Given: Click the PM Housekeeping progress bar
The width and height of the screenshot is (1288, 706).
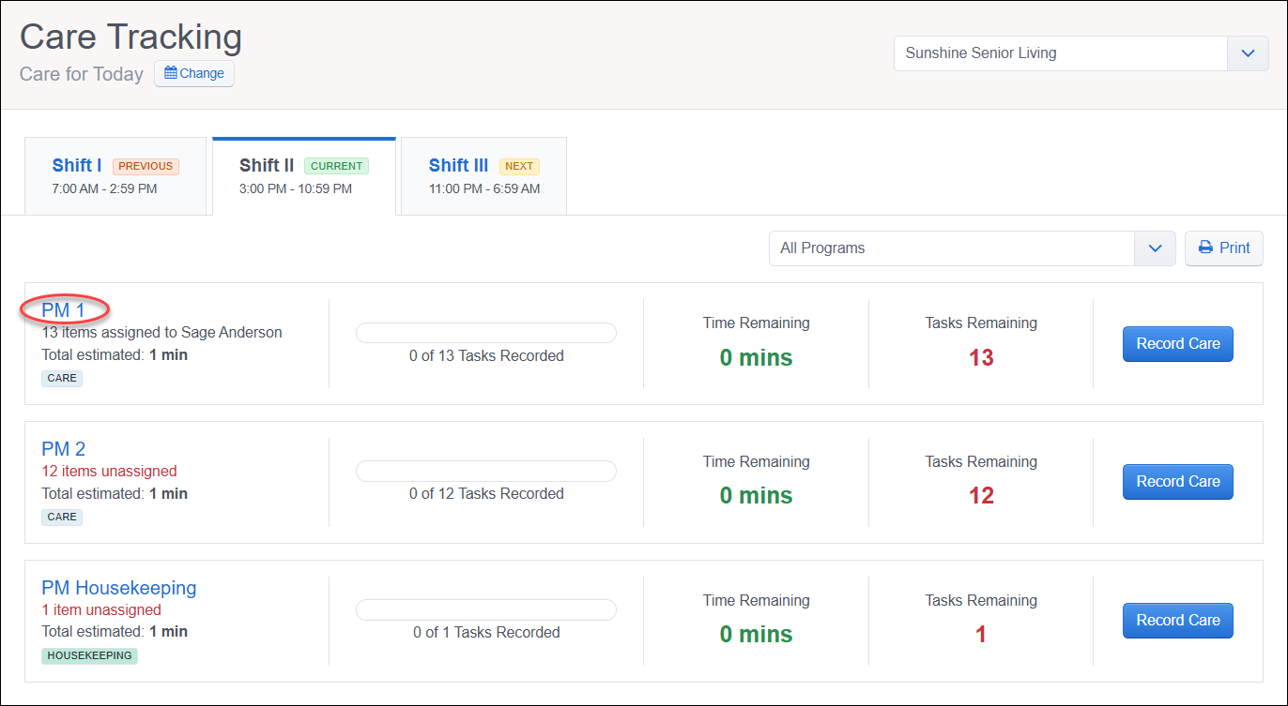Looking at the screenshot, I should 486,609.
